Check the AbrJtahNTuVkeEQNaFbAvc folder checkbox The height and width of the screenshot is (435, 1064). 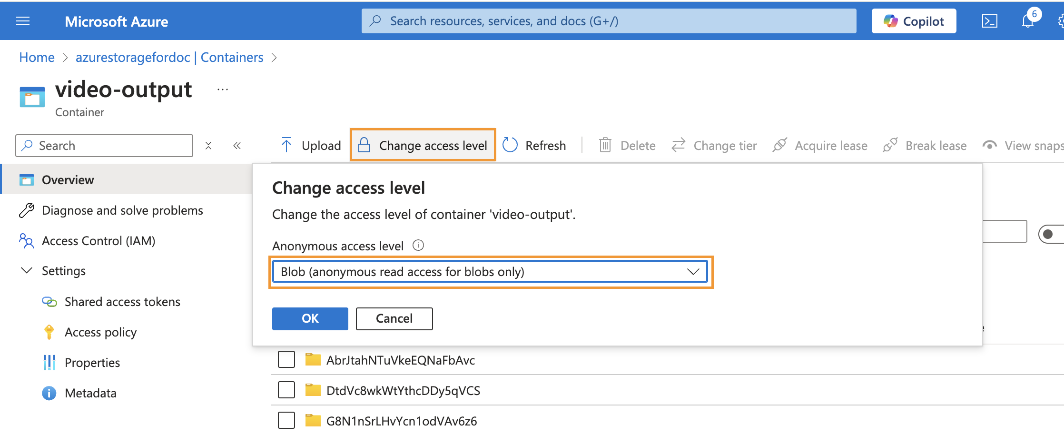[286, 360]
